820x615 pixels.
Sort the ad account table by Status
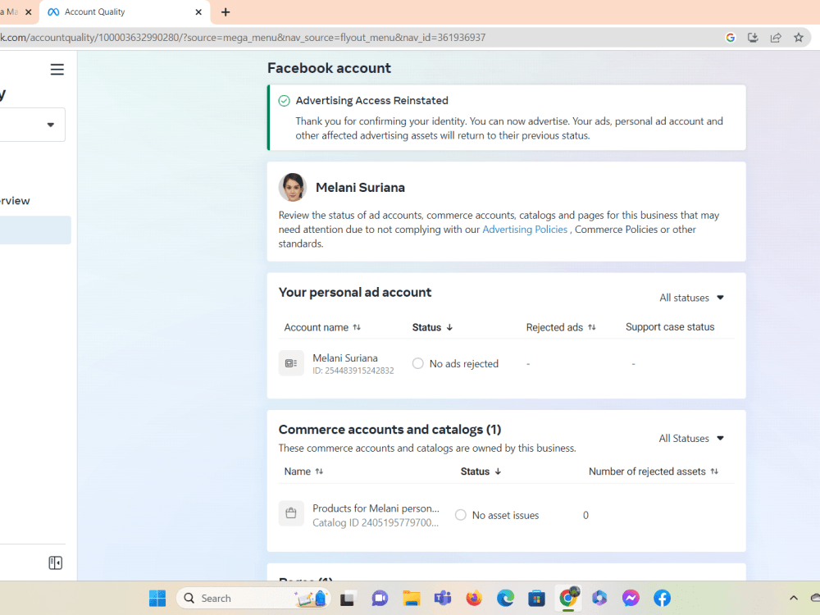pos(432,327)
